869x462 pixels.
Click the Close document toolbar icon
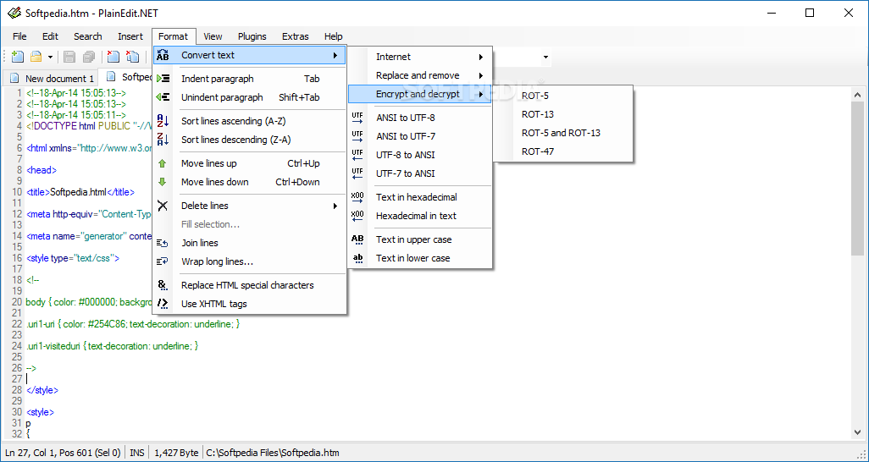click(x=113, y=57)
